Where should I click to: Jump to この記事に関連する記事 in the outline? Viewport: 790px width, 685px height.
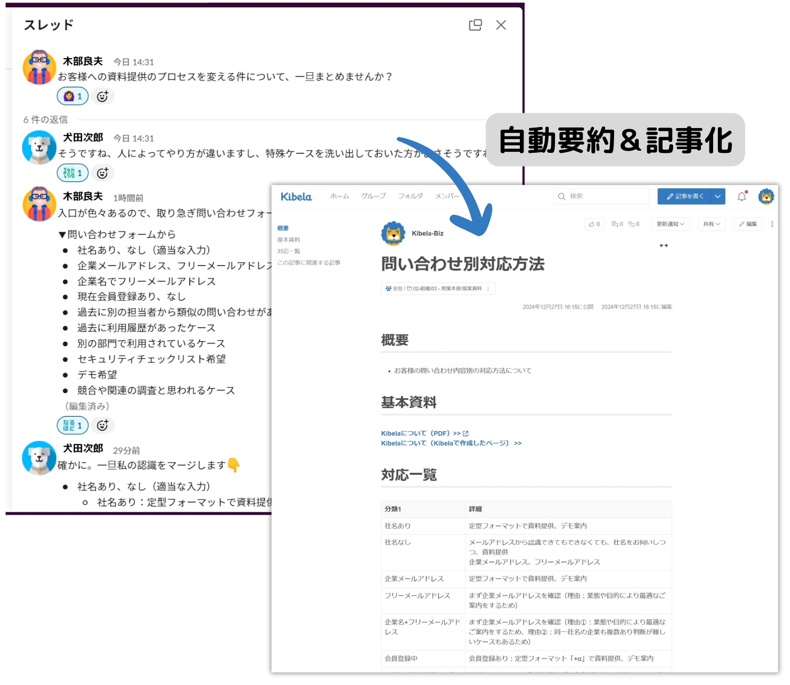[x=309, y=262]
